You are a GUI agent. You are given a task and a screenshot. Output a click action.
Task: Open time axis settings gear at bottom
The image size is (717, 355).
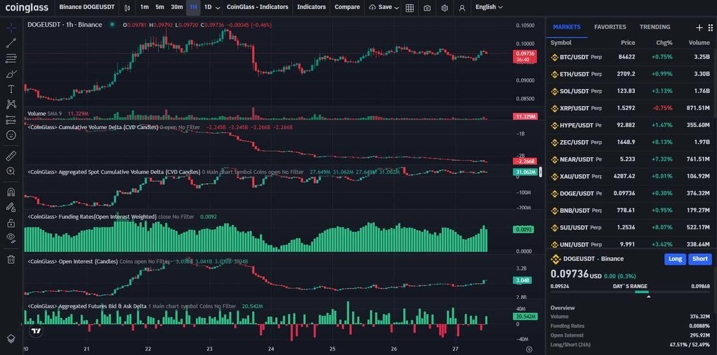tap(529, 349)
